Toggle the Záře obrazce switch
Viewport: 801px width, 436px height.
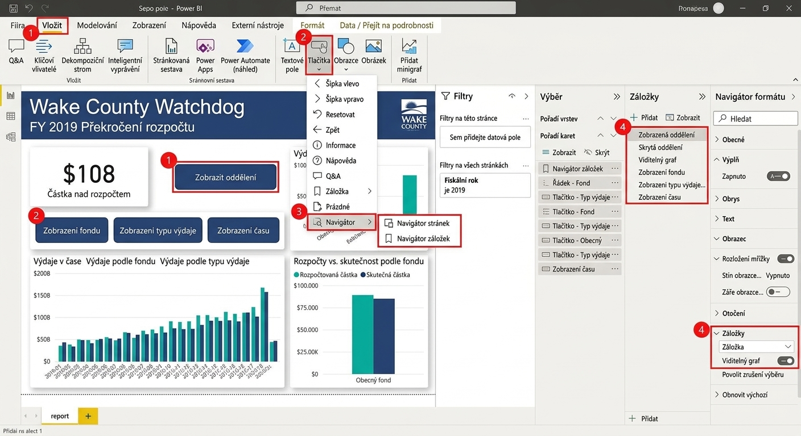(778, 292)
